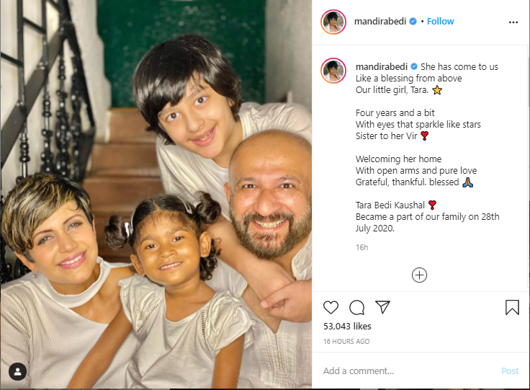
Task: Submit the comment with the Post button
Action: coord(510,371)
